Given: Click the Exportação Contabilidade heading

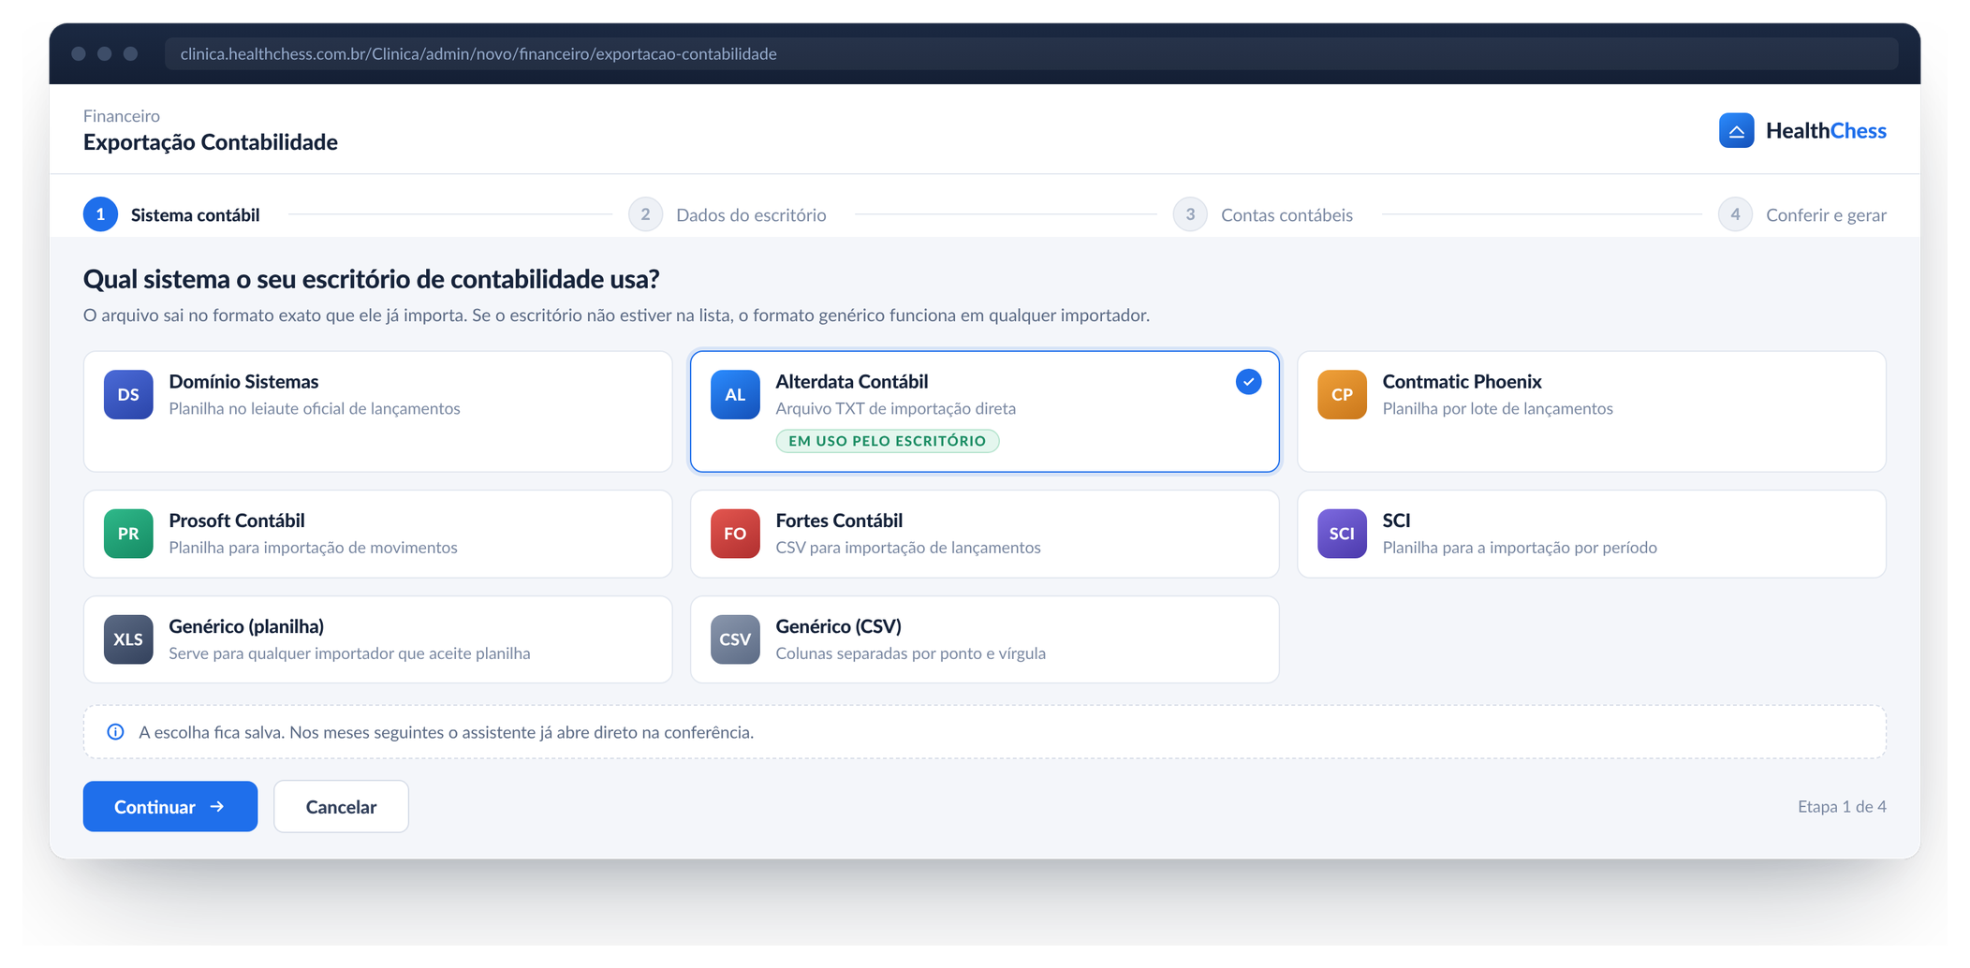Looking at the screenshot, I should (211, 142).
